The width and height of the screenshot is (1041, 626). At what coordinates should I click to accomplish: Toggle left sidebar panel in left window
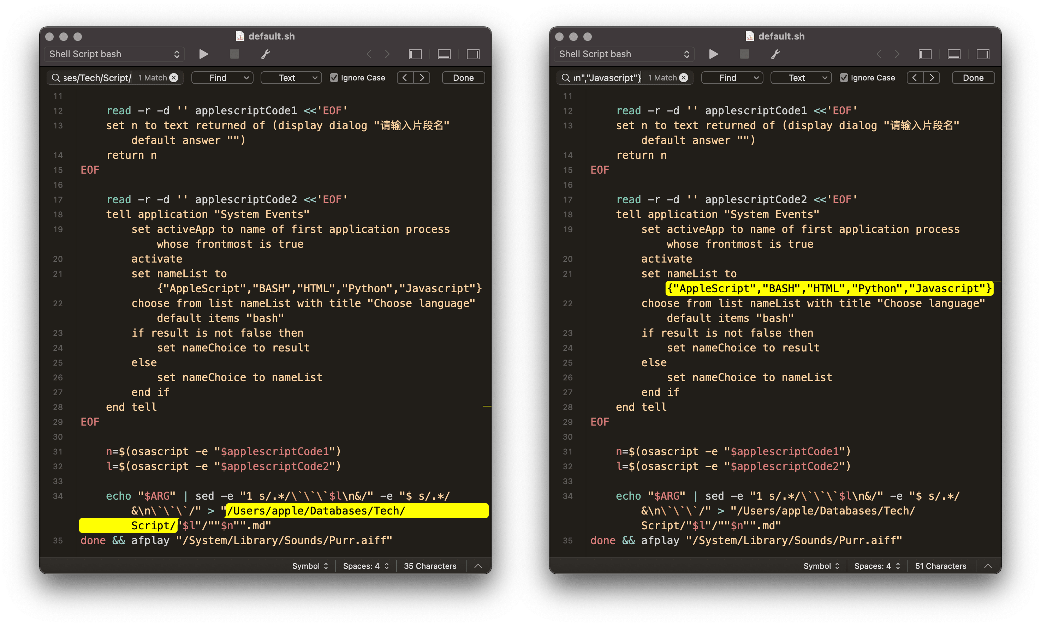(415, 54)
